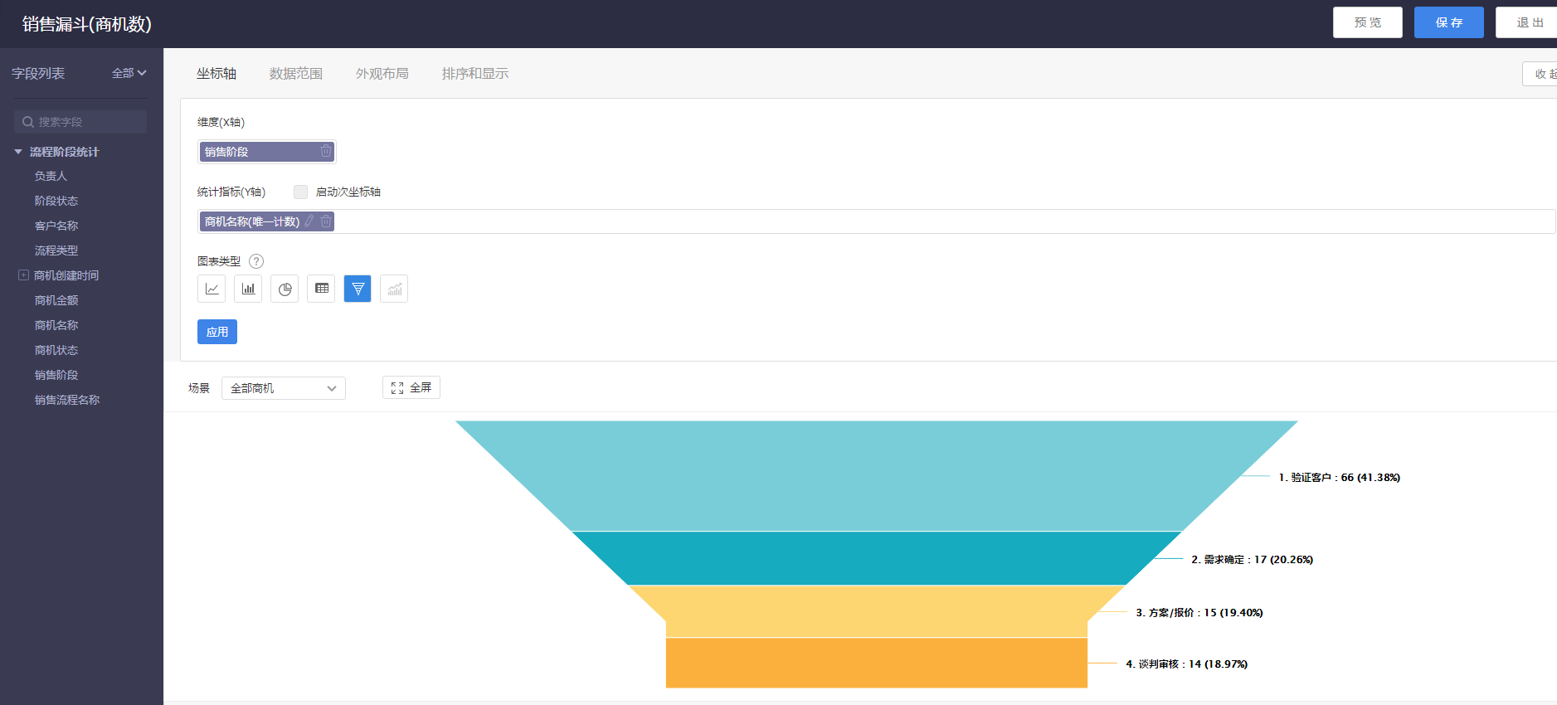Select the pie chart type icon
Image resolution: width=1557 pixels, height=705 pixels.
click(x=285, y=289)
